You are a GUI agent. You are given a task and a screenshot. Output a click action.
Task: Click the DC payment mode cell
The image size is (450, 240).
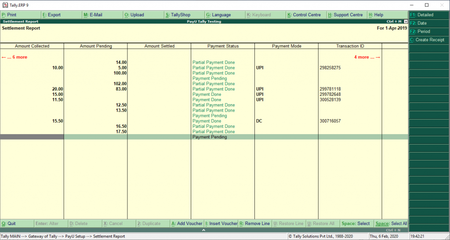tap(259, 121)
